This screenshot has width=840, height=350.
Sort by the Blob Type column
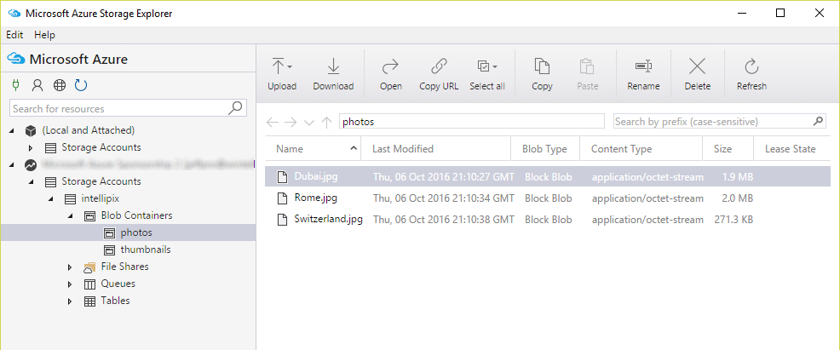[x=545, y=149]
